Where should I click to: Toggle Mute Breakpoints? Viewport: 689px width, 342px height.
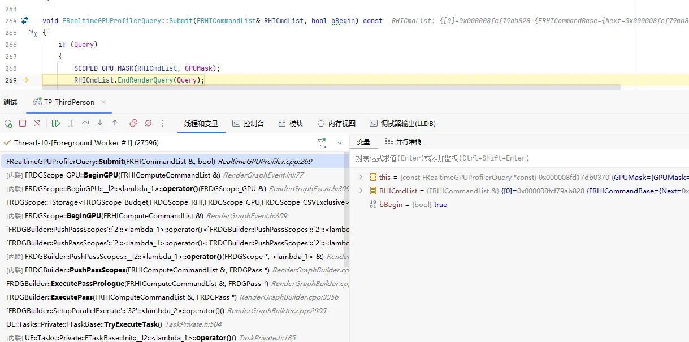pos(148,123)
